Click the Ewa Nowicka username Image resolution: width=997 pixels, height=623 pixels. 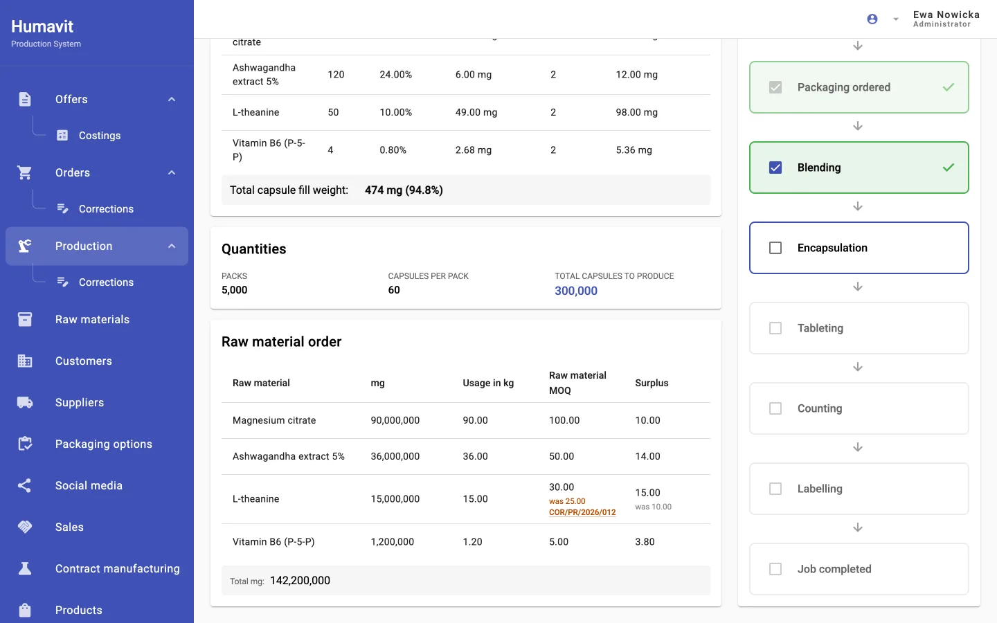click(x=946, y=15)
